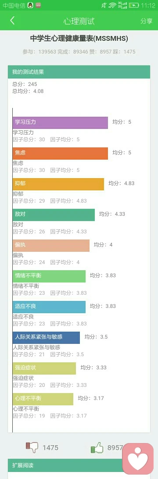The height and width of the screenshot is (479, 158).
Task: Tap the 我的测试结果 section header
Action: coord(79,72)
